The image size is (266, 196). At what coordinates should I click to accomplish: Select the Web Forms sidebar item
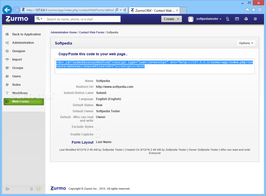[x=24, y=102]
